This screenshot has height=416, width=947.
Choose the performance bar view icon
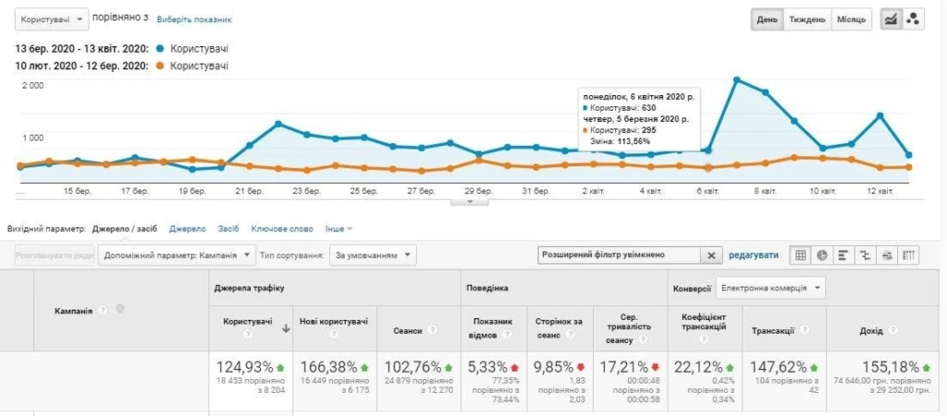coord(843,255)
